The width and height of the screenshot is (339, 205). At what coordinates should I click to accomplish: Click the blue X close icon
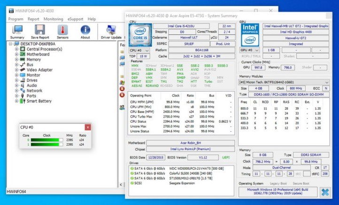click(324, 192)
